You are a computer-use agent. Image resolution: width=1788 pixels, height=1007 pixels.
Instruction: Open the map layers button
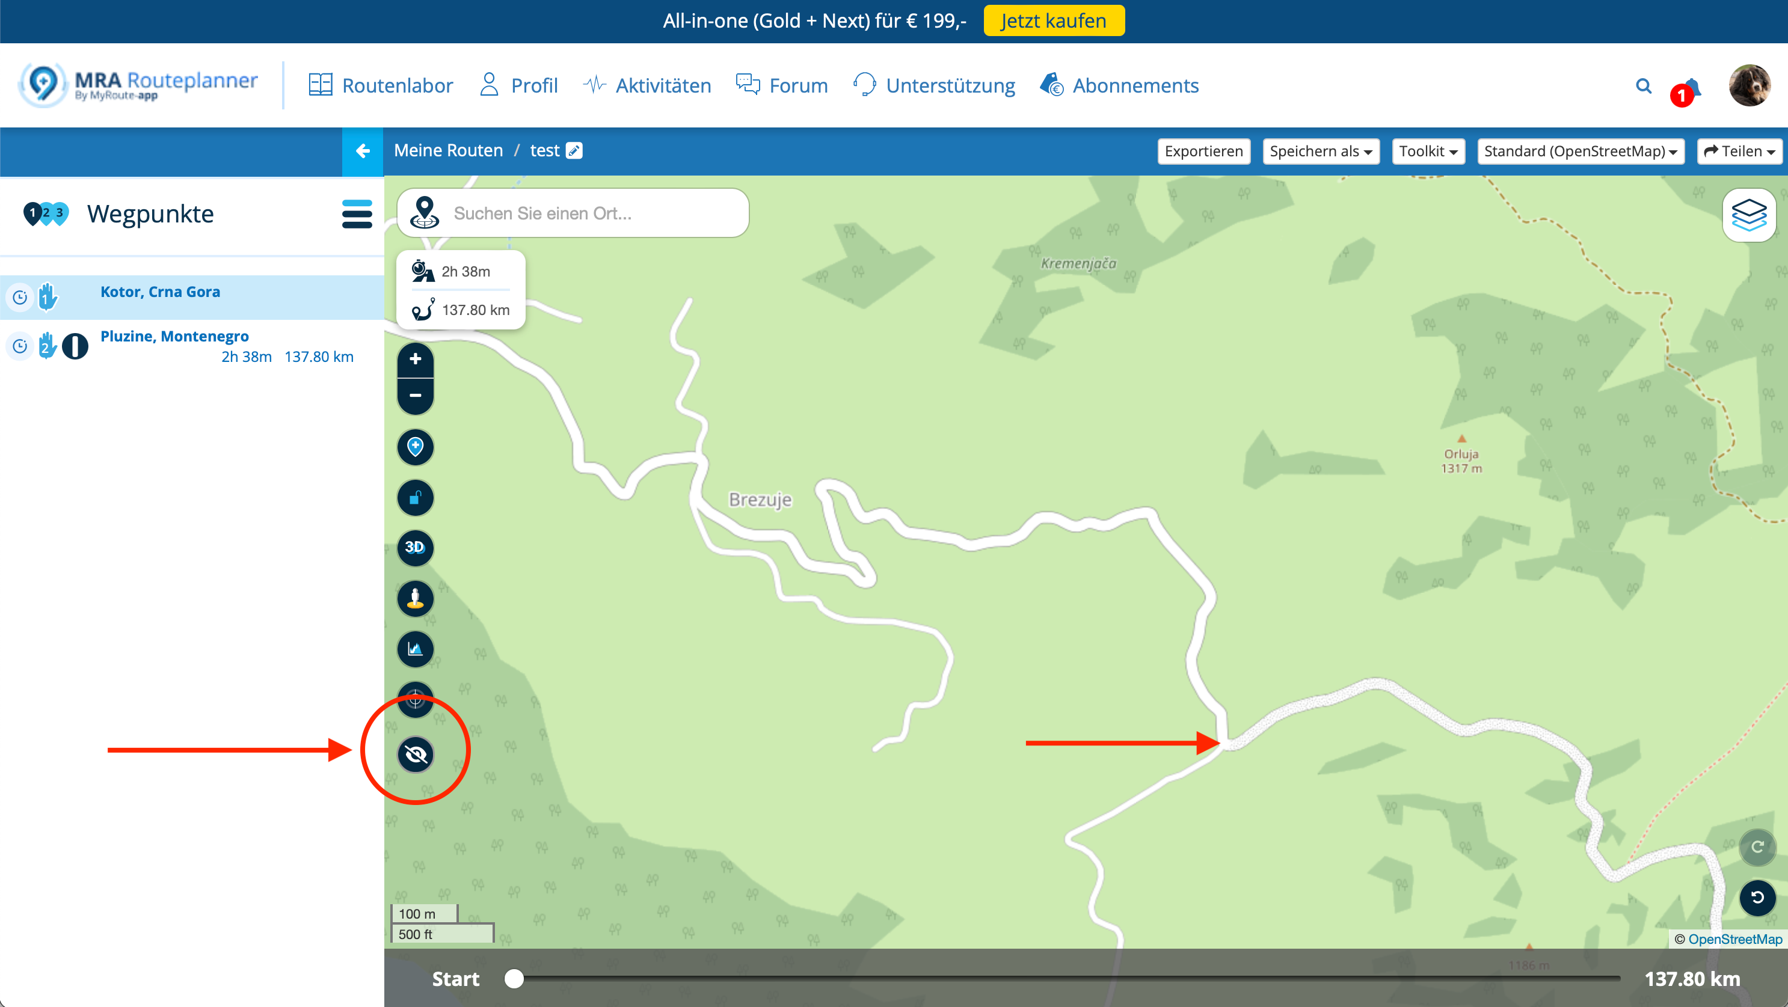[x=1749, y=215]
